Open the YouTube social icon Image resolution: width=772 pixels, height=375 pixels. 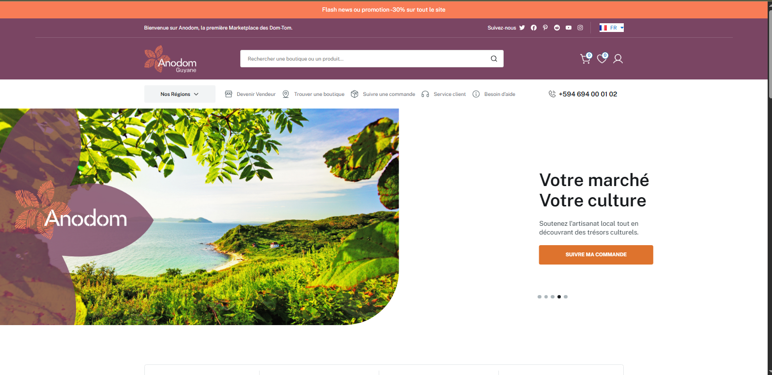coord(569,28)
